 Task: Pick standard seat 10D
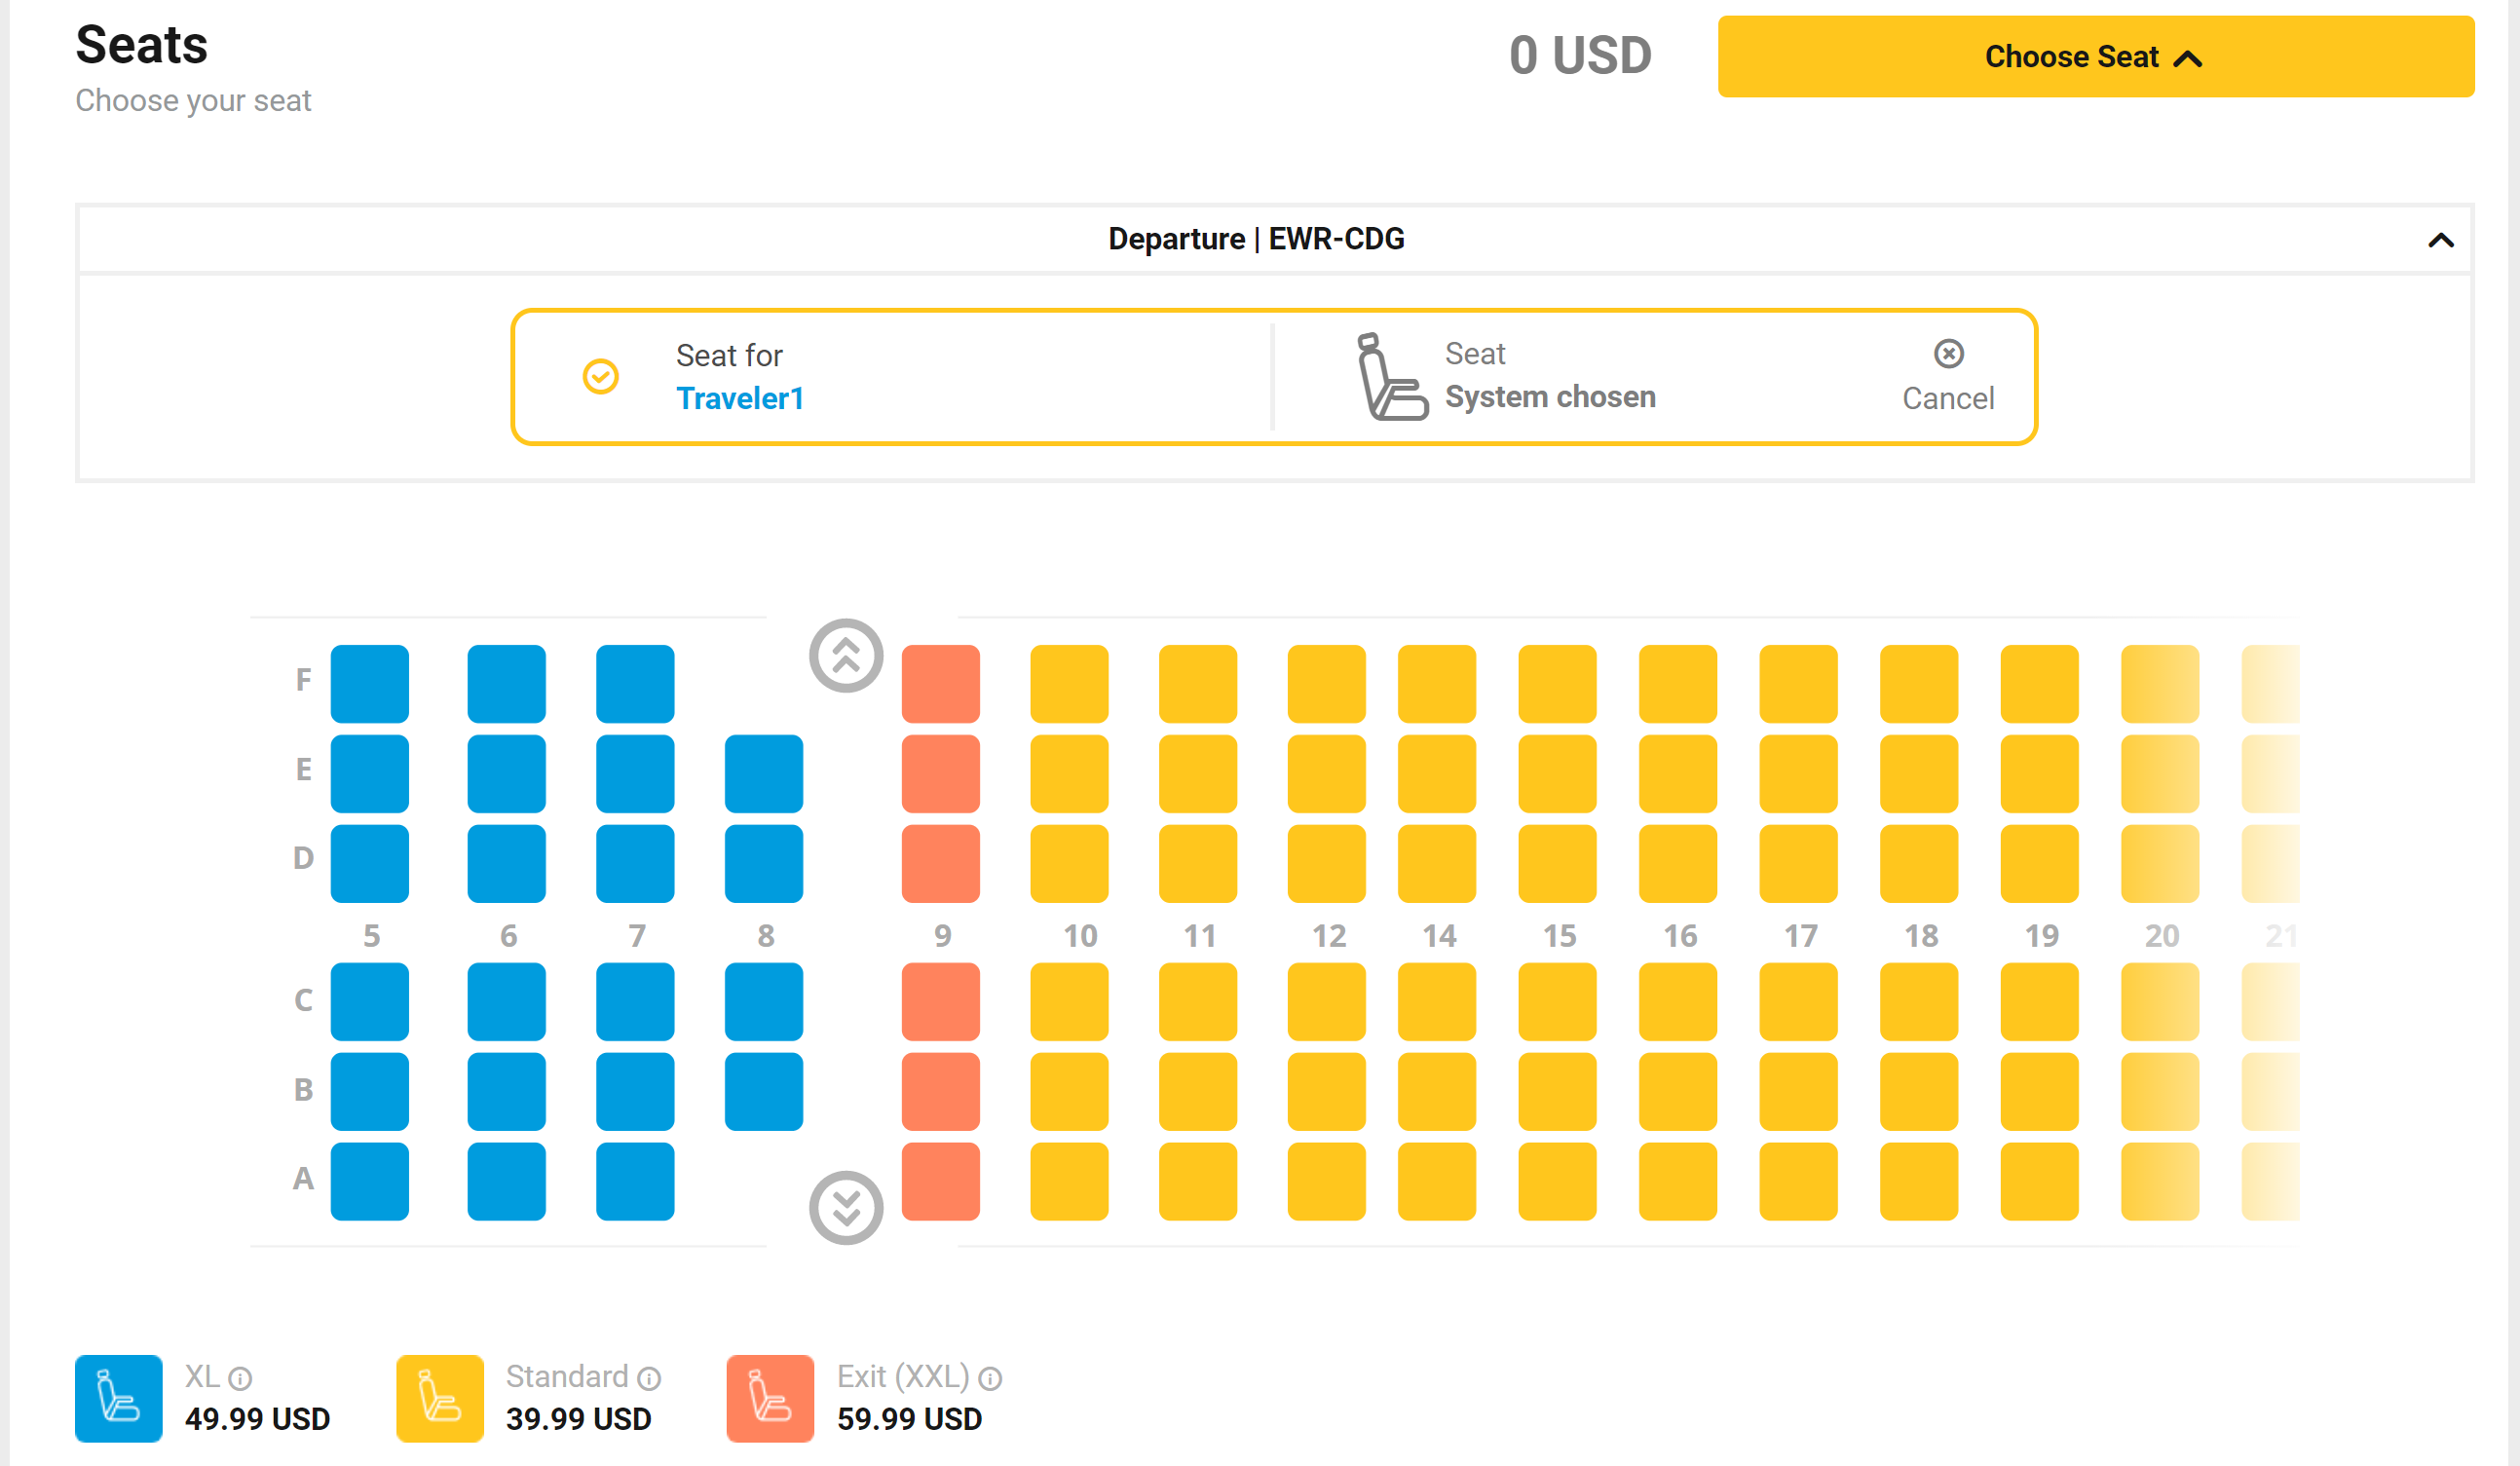click(1070, 863)
